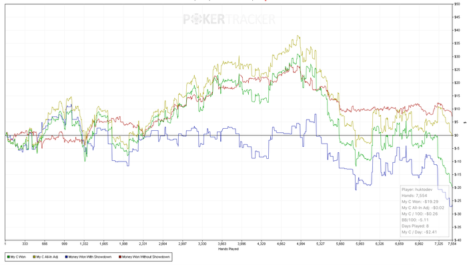The width and height of the screenshot is (467, 265).
Task: Click the $15 y-axis label
Action: pos(457,95)
